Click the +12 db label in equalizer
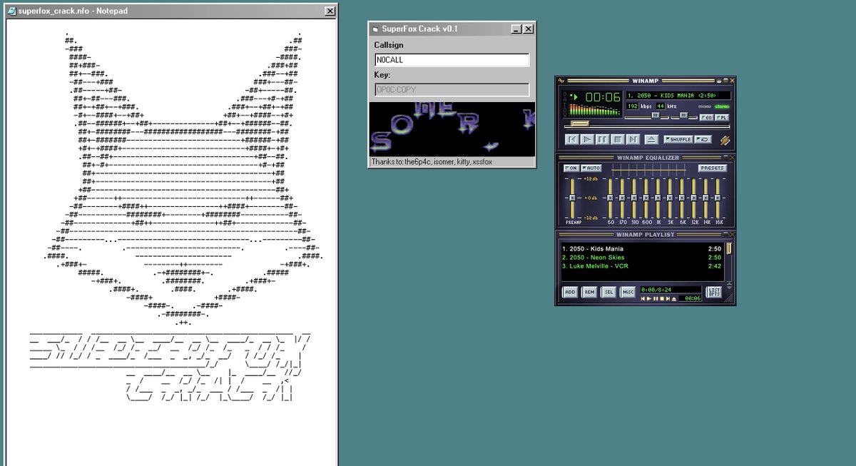The image size is (856, 466). [591, 179]
